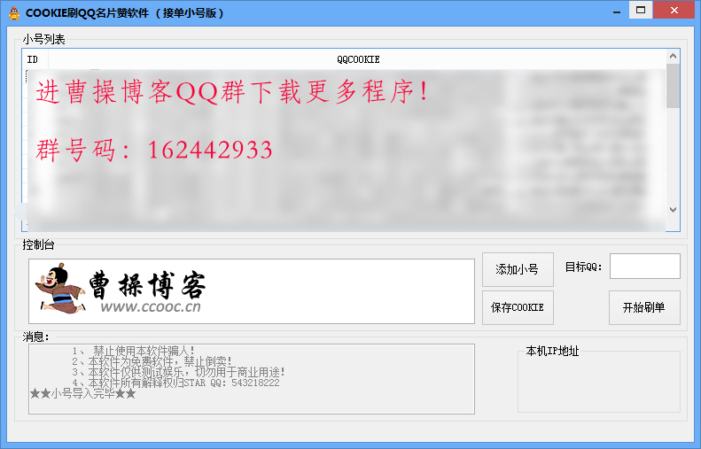Click the 曹操博客 logo text in banner
701x449 pixels.
click(x=147, y=285)
